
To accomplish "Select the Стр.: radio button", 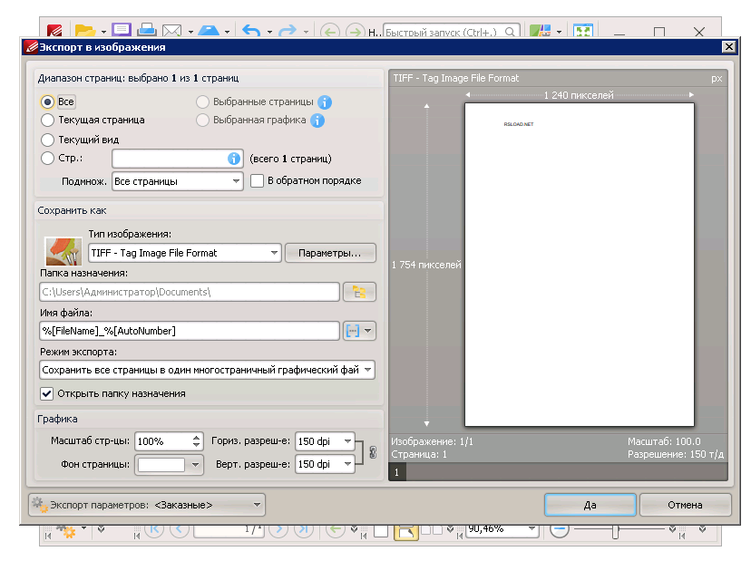I will point(47,158).
